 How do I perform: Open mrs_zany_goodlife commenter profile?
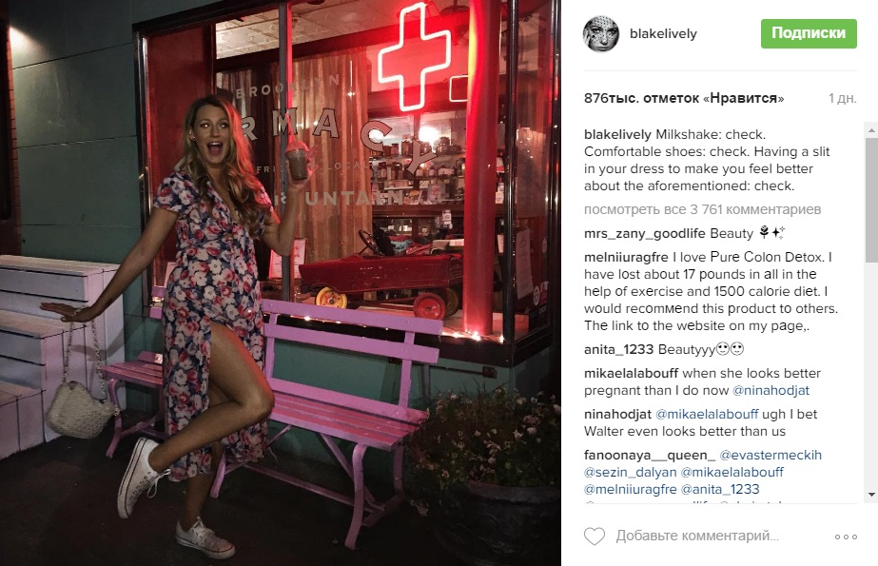[645, 233]
